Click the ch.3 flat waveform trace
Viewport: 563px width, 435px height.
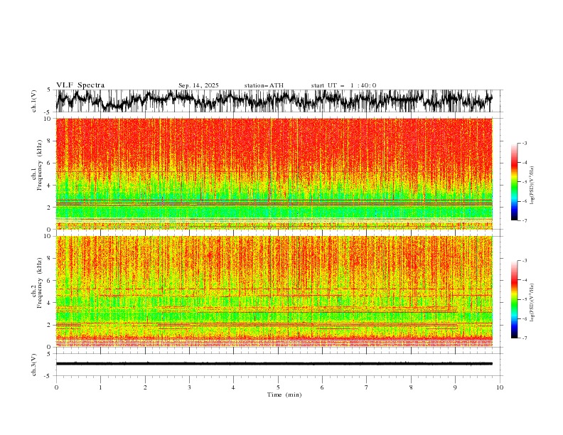tap(274, 364)
